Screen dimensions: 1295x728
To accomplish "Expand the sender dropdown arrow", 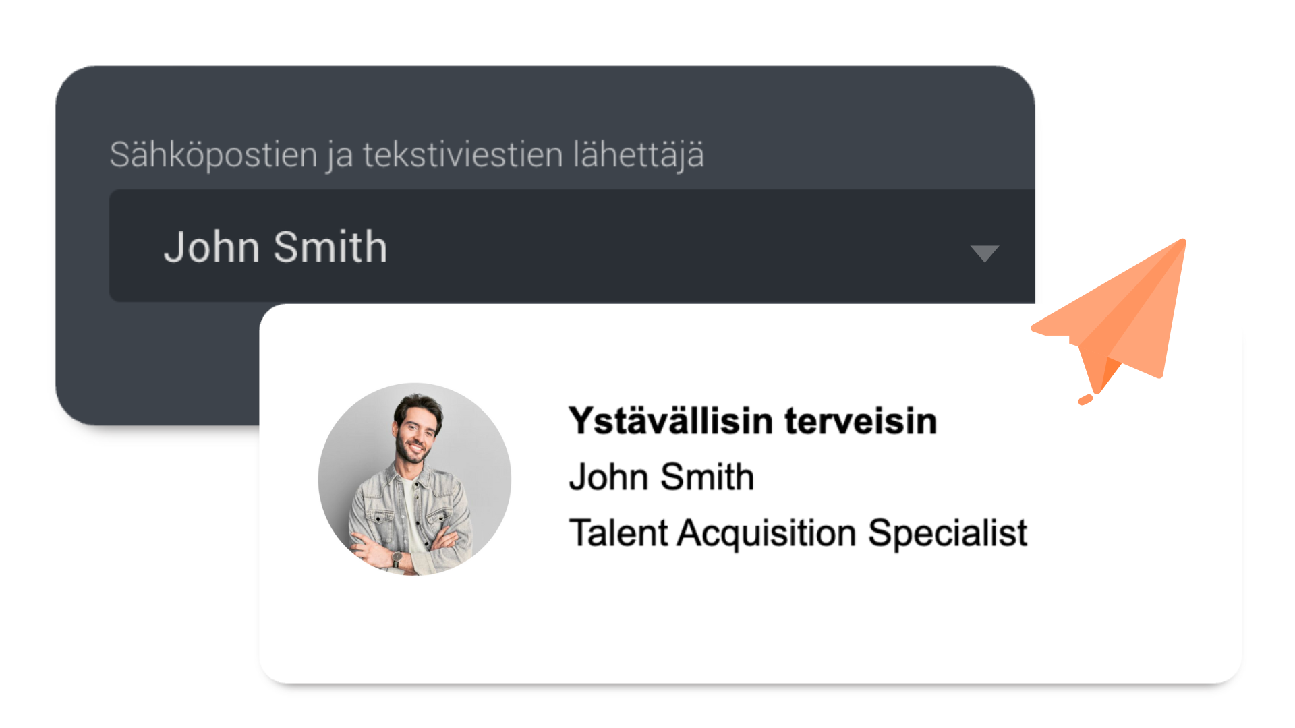I will tap(984, 253).
